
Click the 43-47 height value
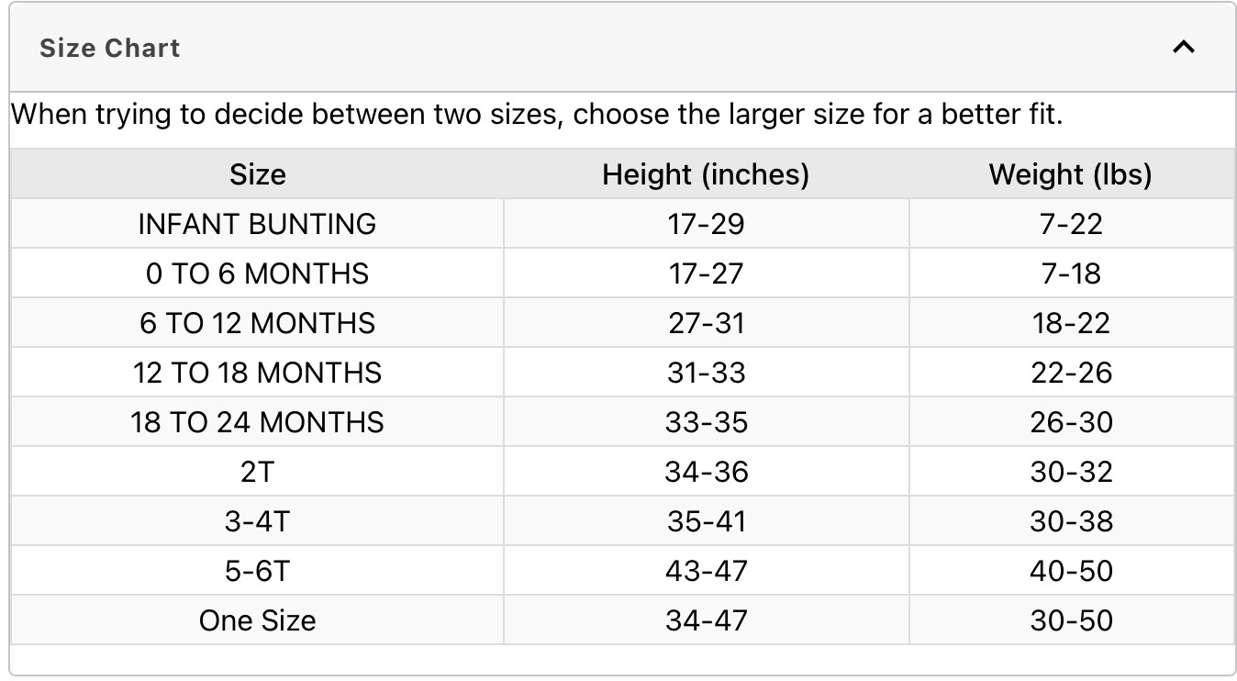click(x=706, y=571)
